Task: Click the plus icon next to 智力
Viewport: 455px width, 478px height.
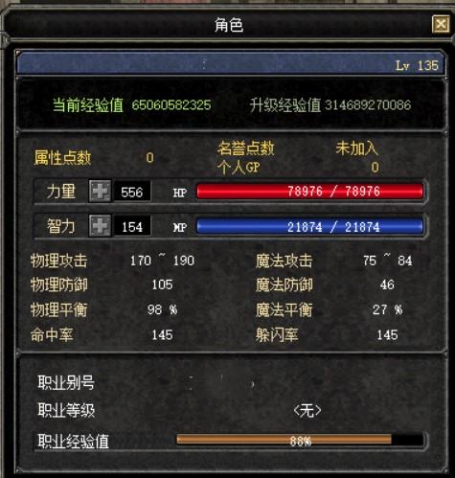Action: (100, 226)
